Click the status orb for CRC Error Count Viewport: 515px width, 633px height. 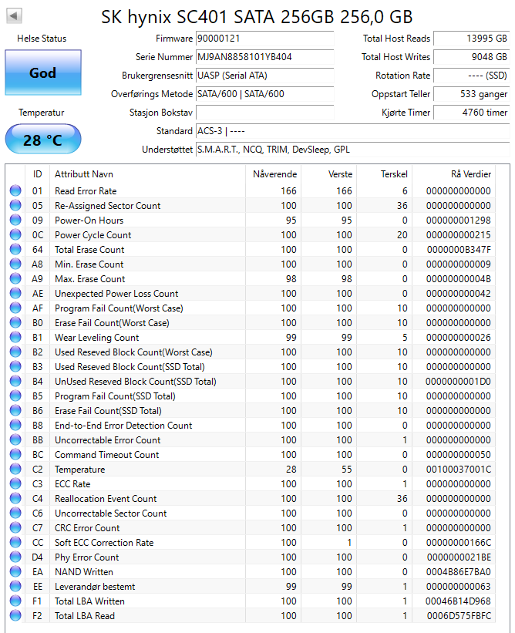click(x=15, y=527)
